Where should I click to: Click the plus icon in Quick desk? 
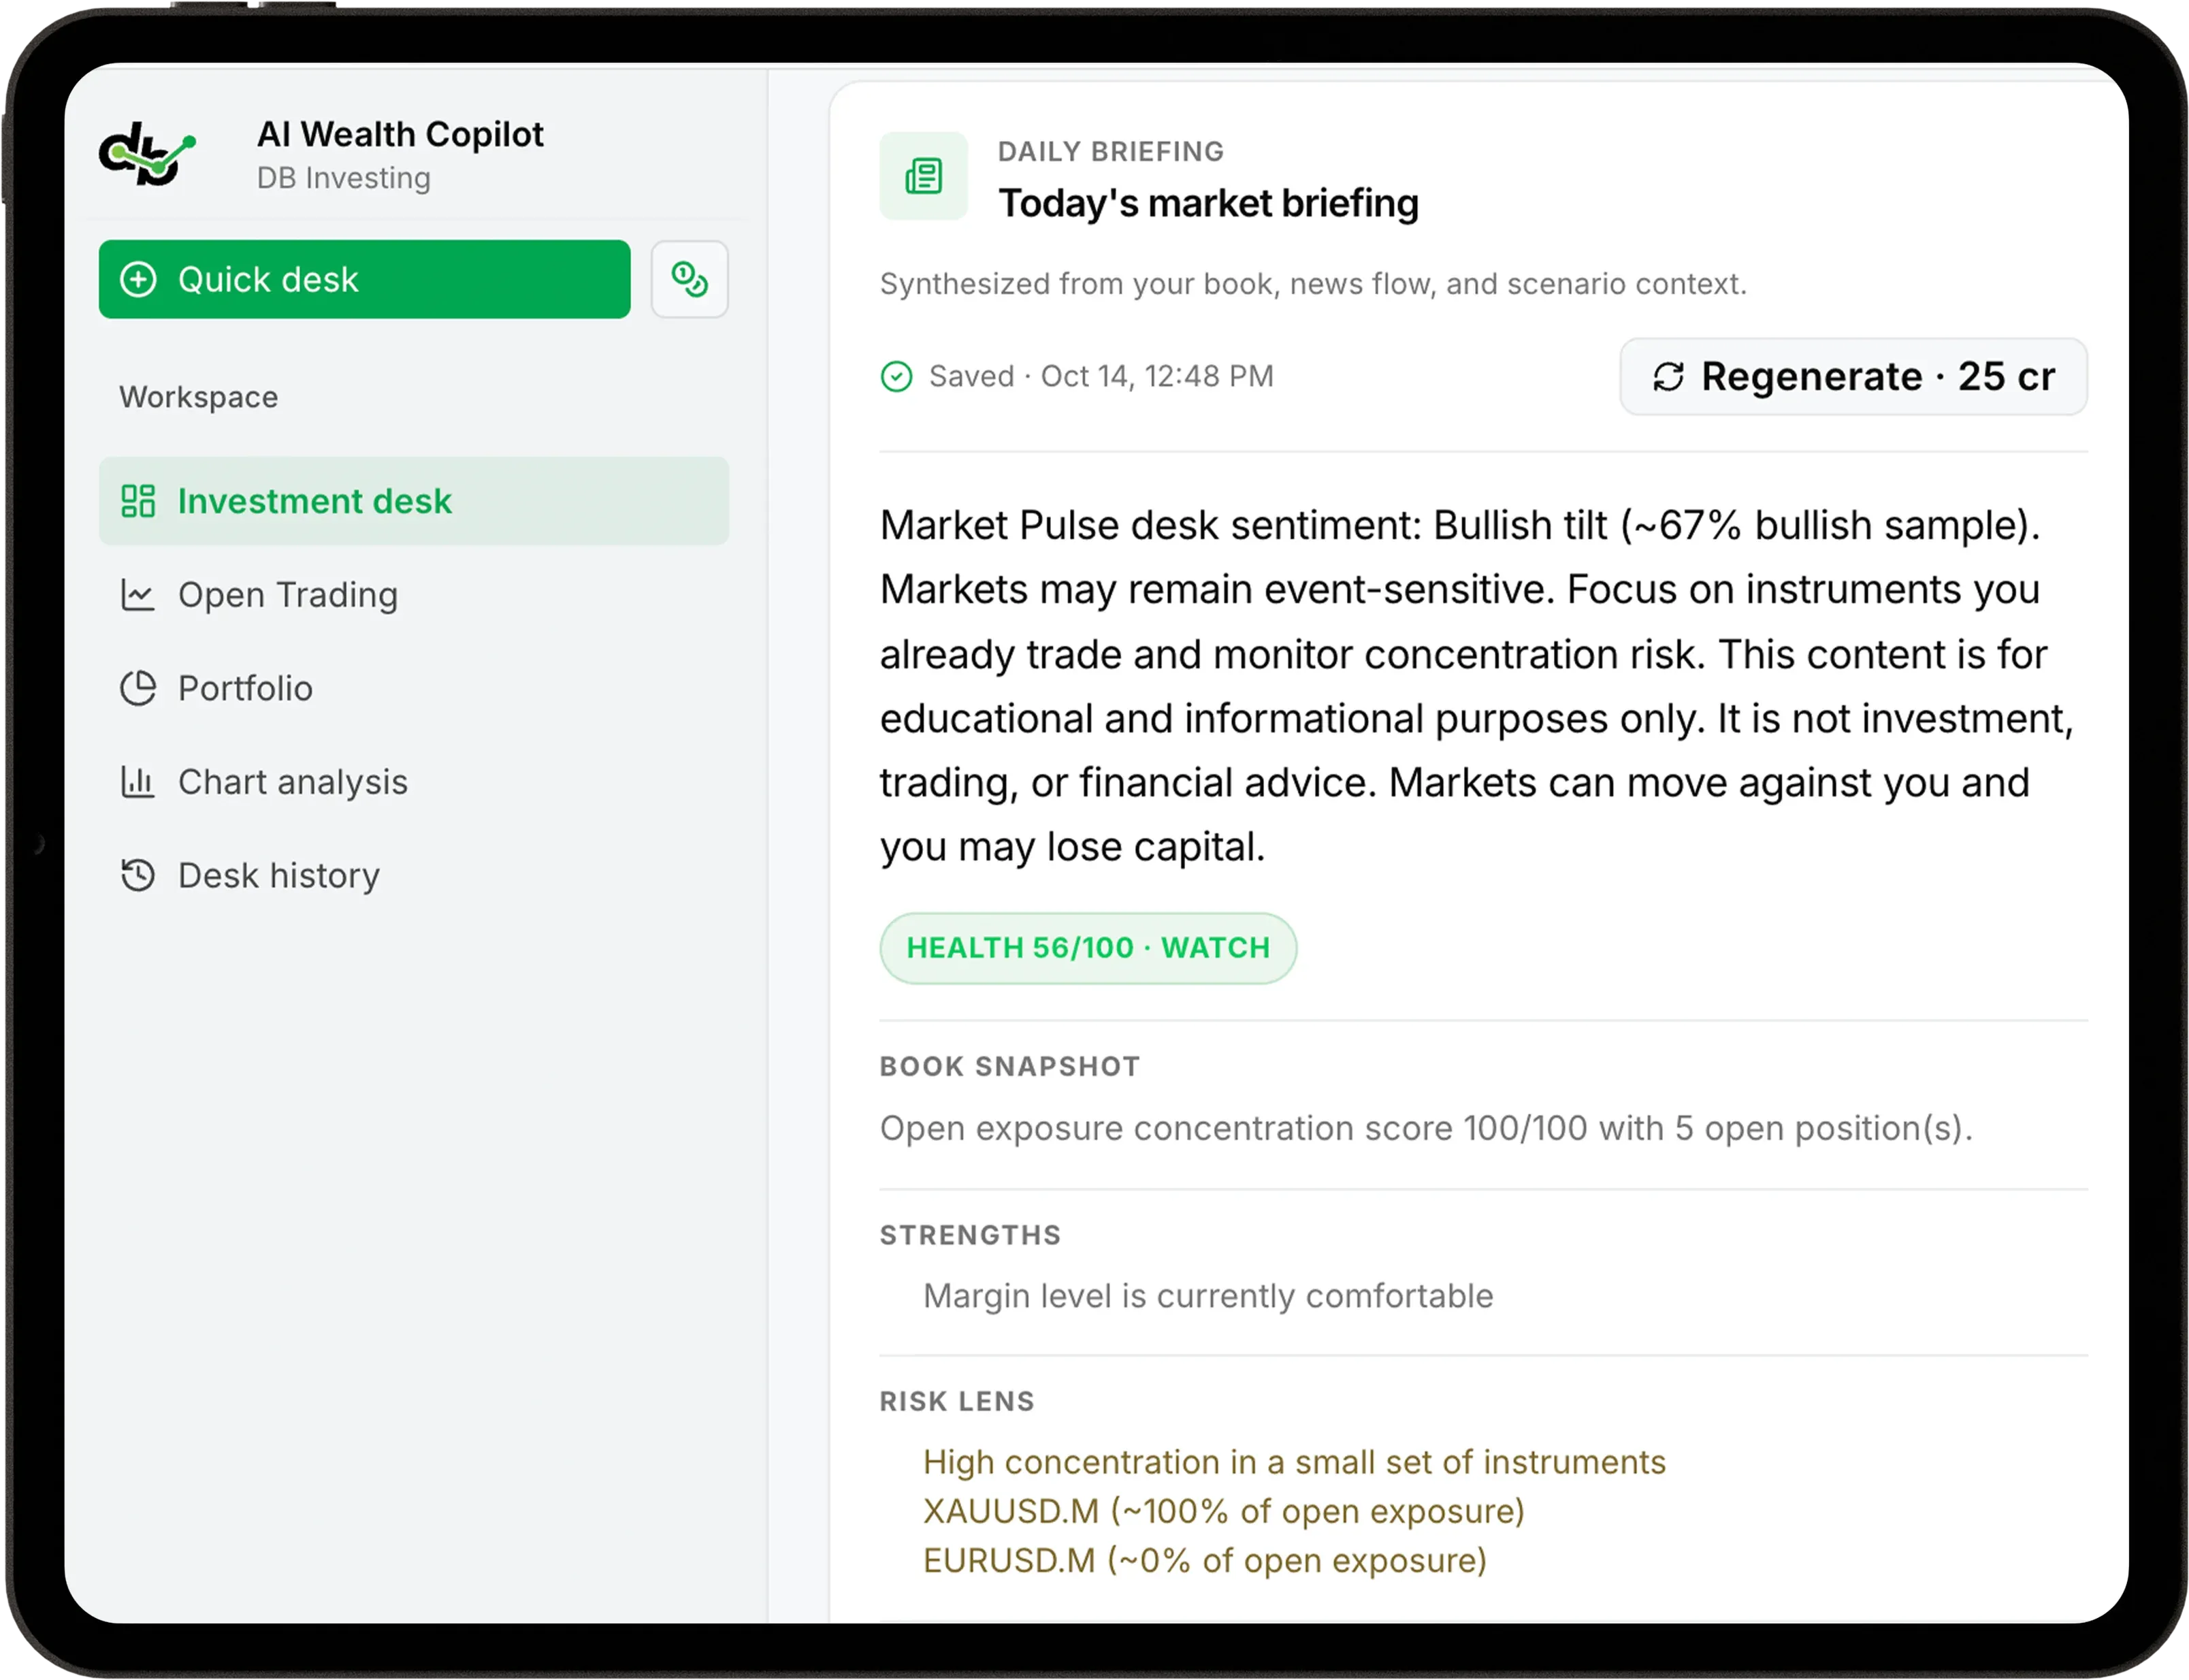(138, 279)
